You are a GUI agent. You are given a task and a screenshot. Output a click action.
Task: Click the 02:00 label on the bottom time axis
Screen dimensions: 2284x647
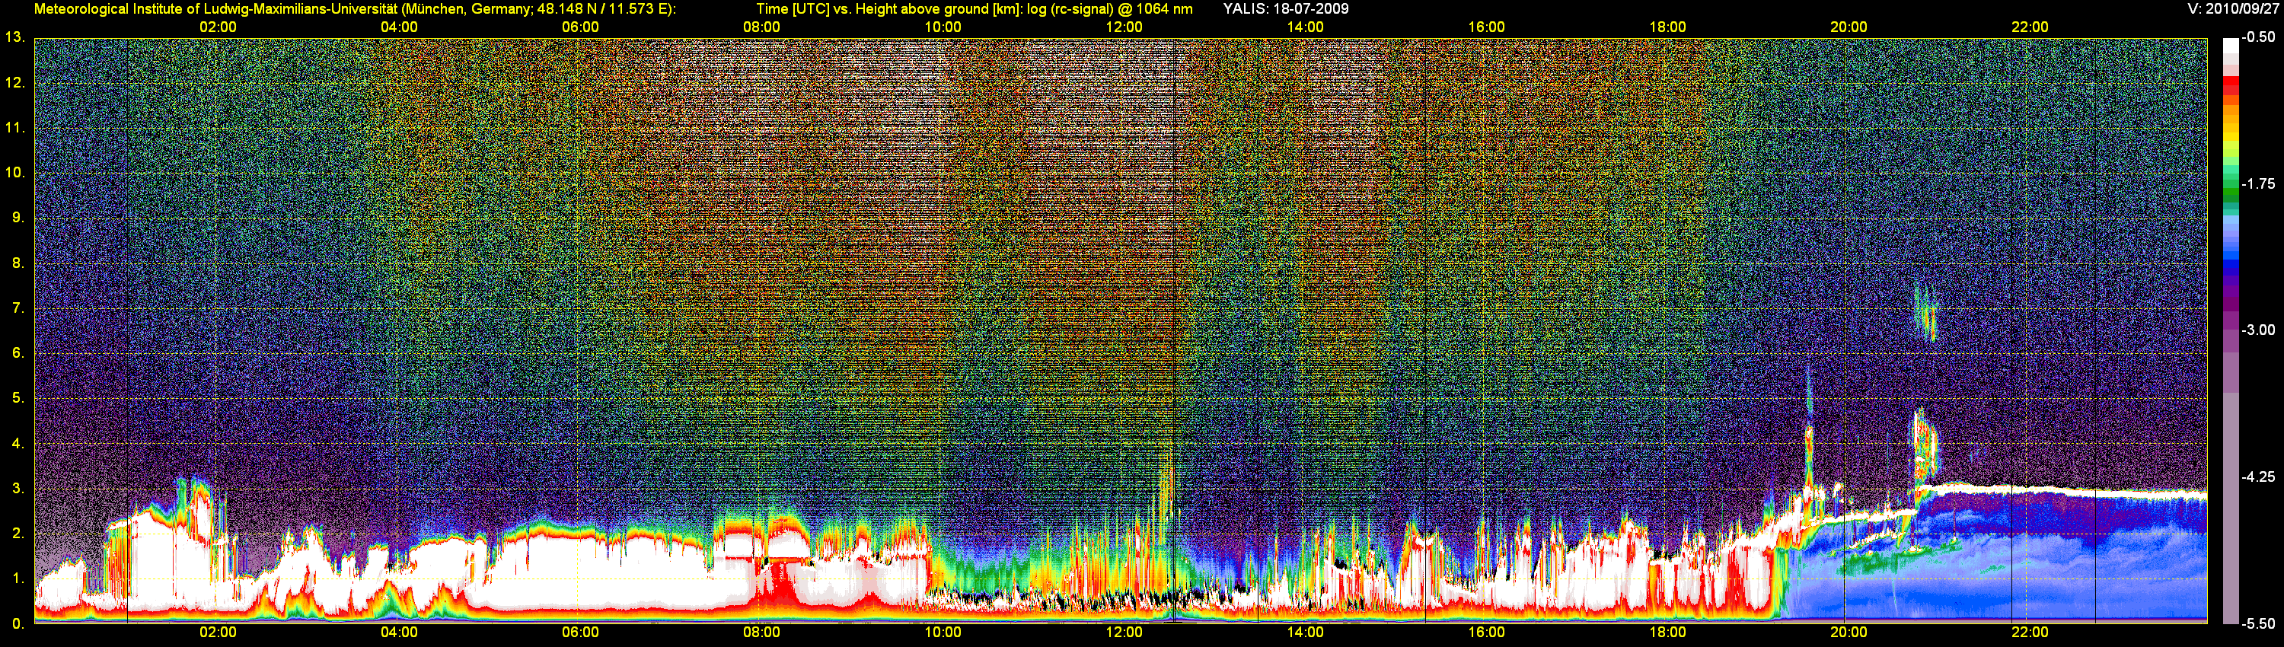pyautogui.click(x=218, y=633)
